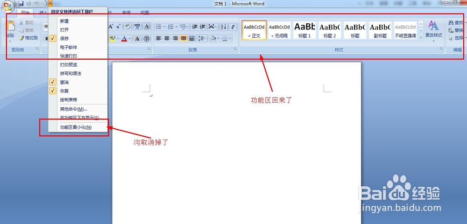Click the Copy (复制) button
The width and height of the screenshot is (467, 224).
click(27, 30)
